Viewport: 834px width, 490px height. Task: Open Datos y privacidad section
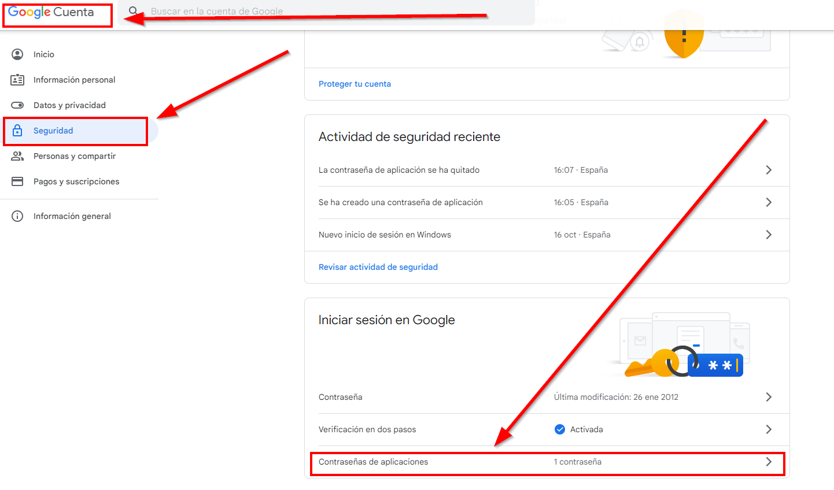point(79,105)
